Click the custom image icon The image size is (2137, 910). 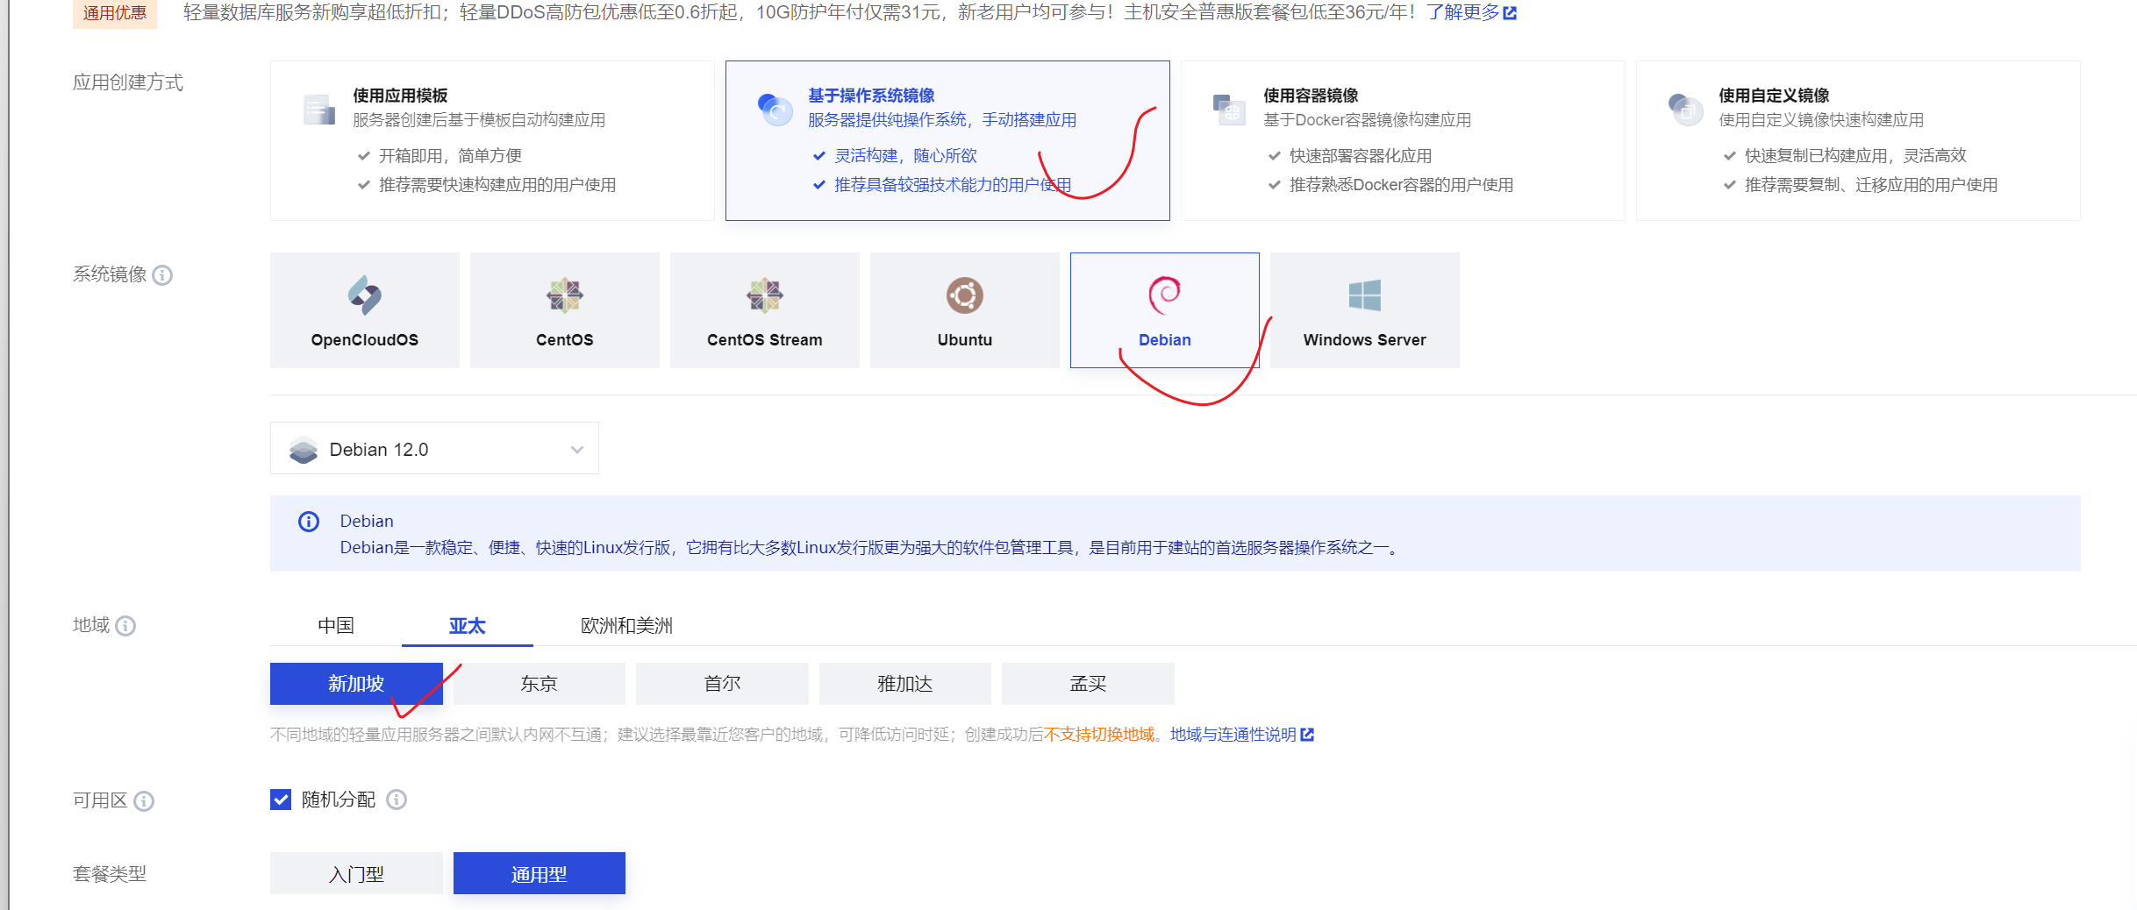click(x=1685, y=110)
